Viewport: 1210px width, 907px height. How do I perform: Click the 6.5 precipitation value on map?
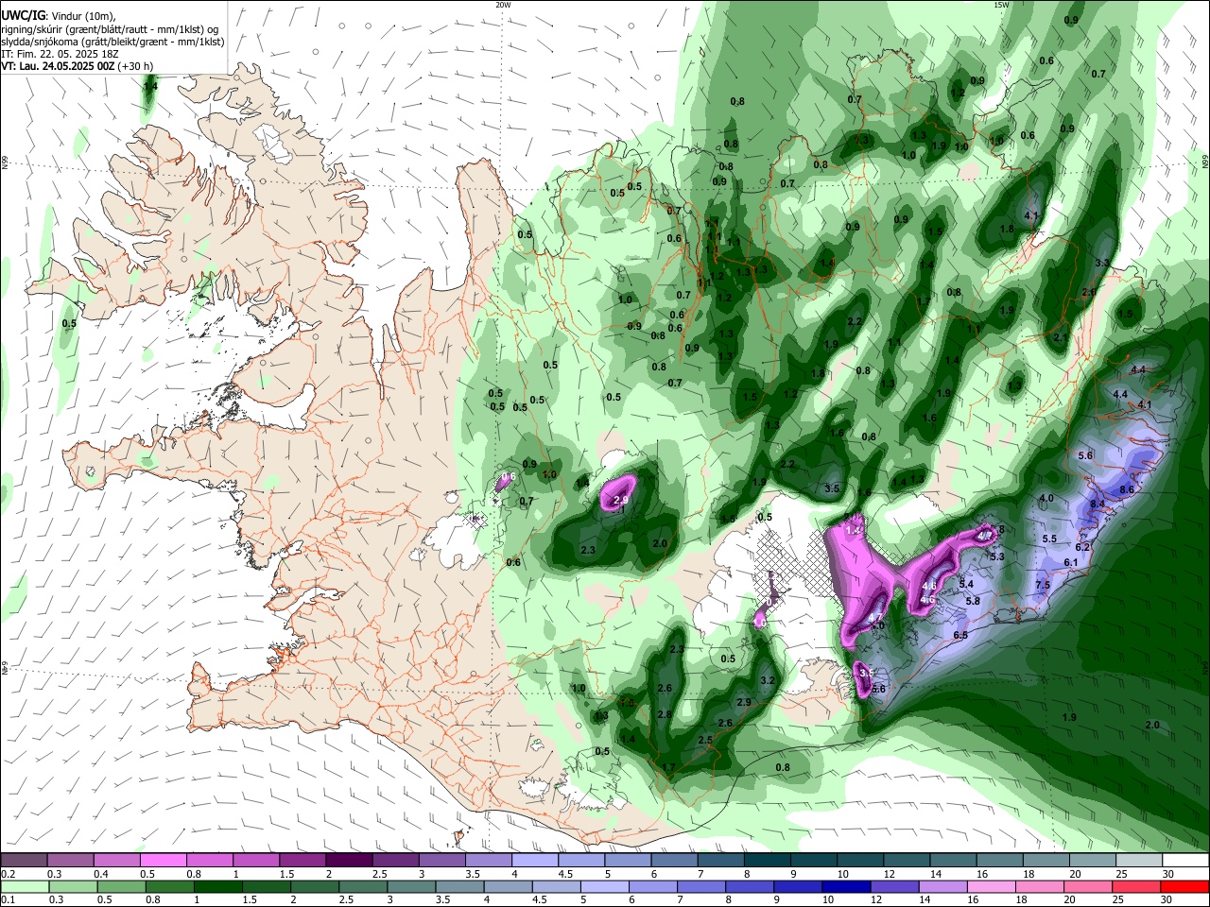[960, 636]
